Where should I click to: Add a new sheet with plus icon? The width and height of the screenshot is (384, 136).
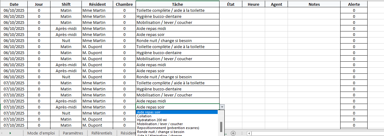click(x=233, y=133)
